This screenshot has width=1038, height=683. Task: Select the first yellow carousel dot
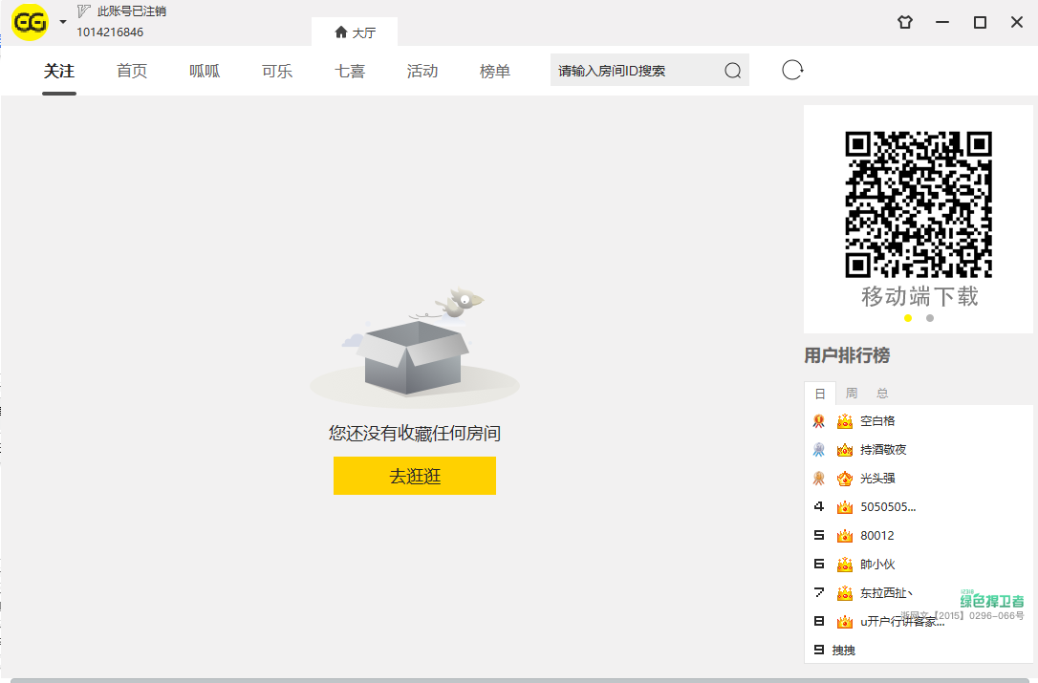click(x=908, y=318)
